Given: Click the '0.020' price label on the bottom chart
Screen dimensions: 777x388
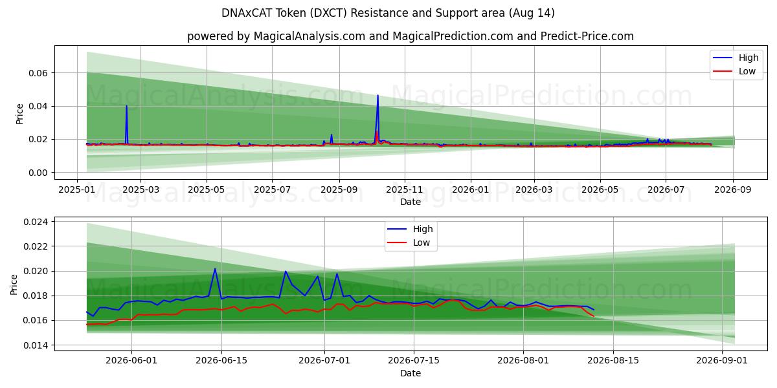Looking at the screenshot, I should (38, 272).
